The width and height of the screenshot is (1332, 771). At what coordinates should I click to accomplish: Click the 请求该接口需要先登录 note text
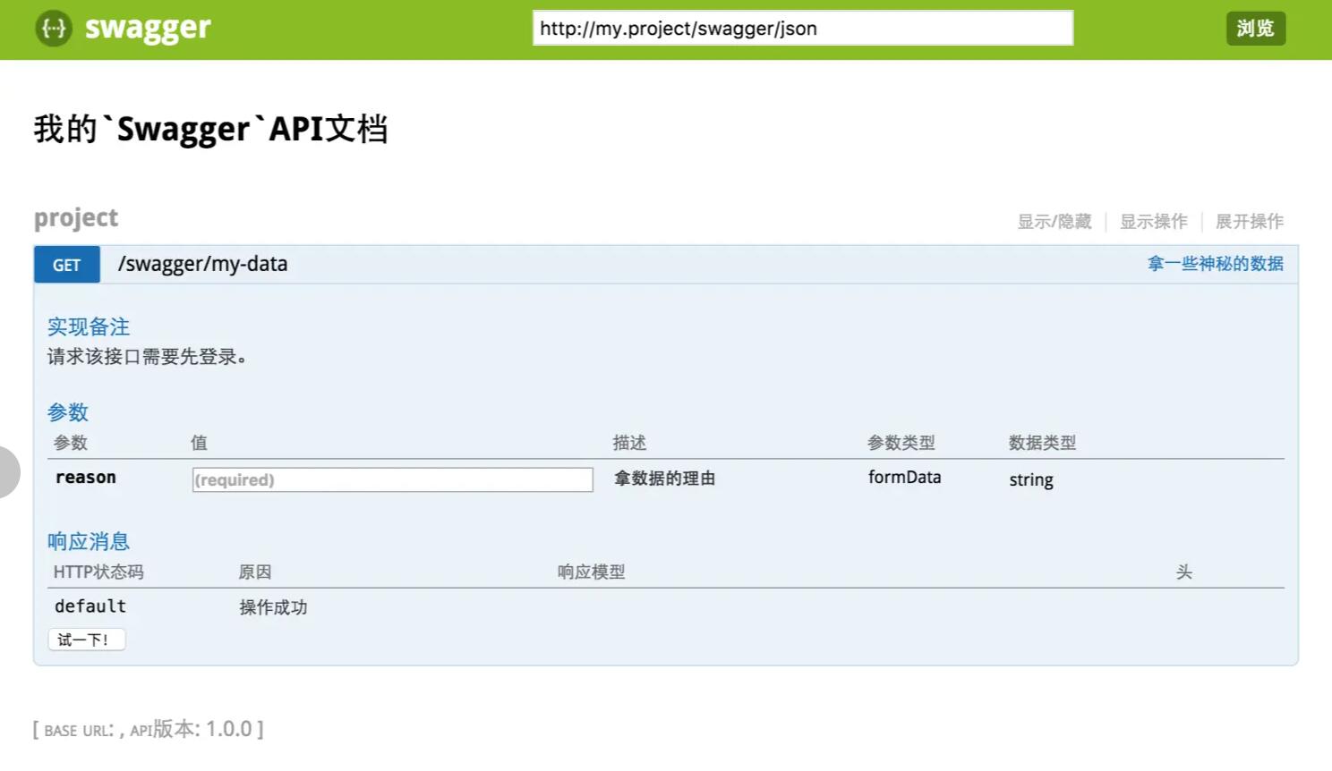pos(147,356)
